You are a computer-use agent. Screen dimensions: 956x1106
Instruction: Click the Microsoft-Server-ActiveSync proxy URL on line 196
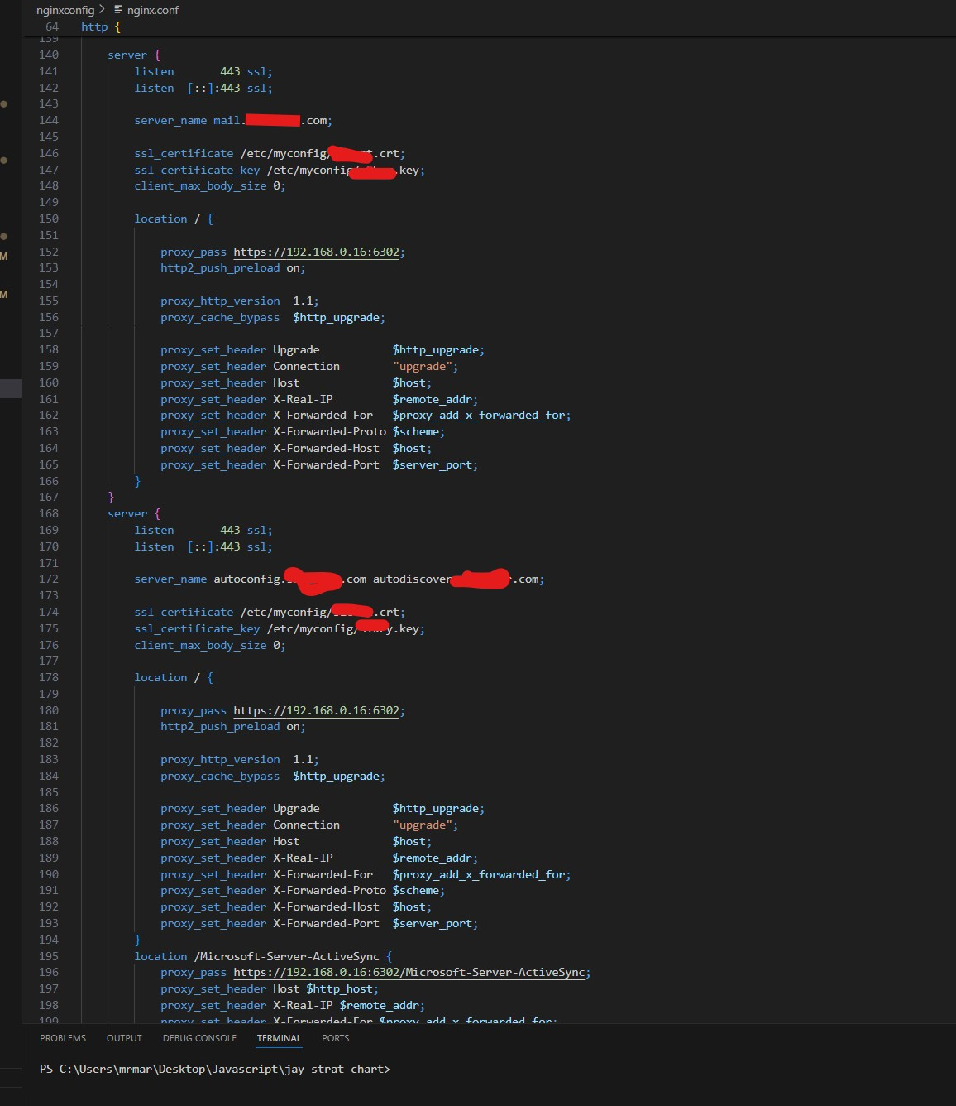409,973
